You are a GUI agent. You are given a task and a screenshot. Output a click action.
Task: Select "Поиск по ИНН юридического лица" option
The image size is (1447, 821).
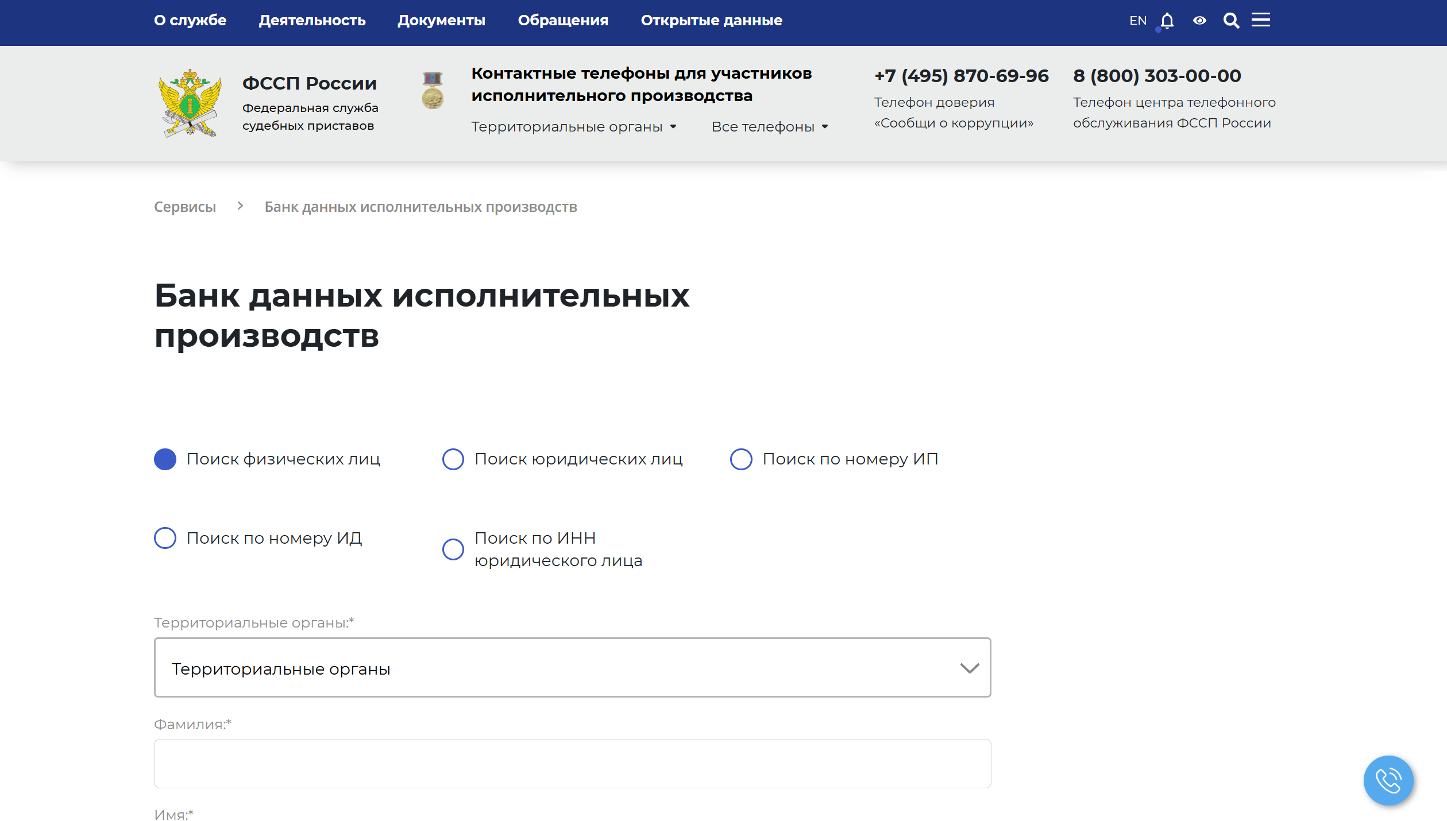pyautogui.click(x=453, y=549)
